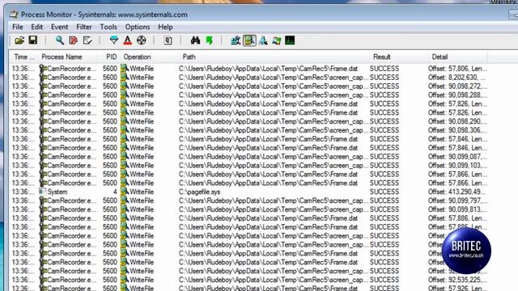Click the green Jump To Object icon
The height and width of the screenshot is (291, 518).
pos(209,40)
